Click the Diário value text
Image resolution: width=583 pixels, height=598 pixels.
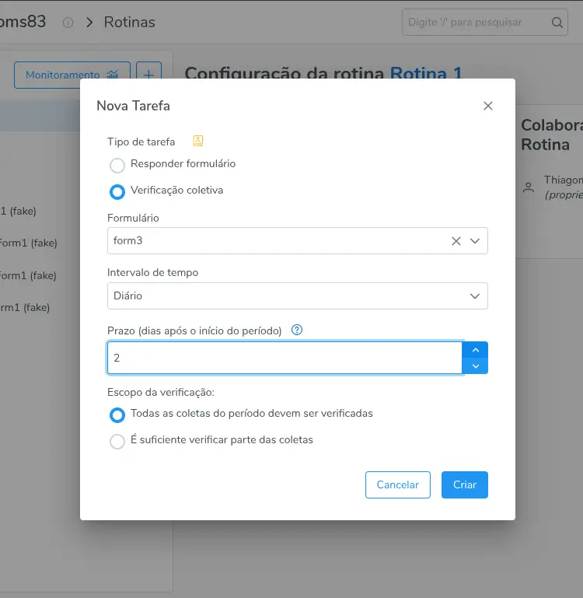point(127,296)
